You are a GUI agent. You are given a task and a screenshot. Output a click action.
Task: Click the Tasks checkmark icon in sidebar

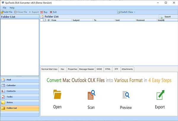click(x=3, y=97)
